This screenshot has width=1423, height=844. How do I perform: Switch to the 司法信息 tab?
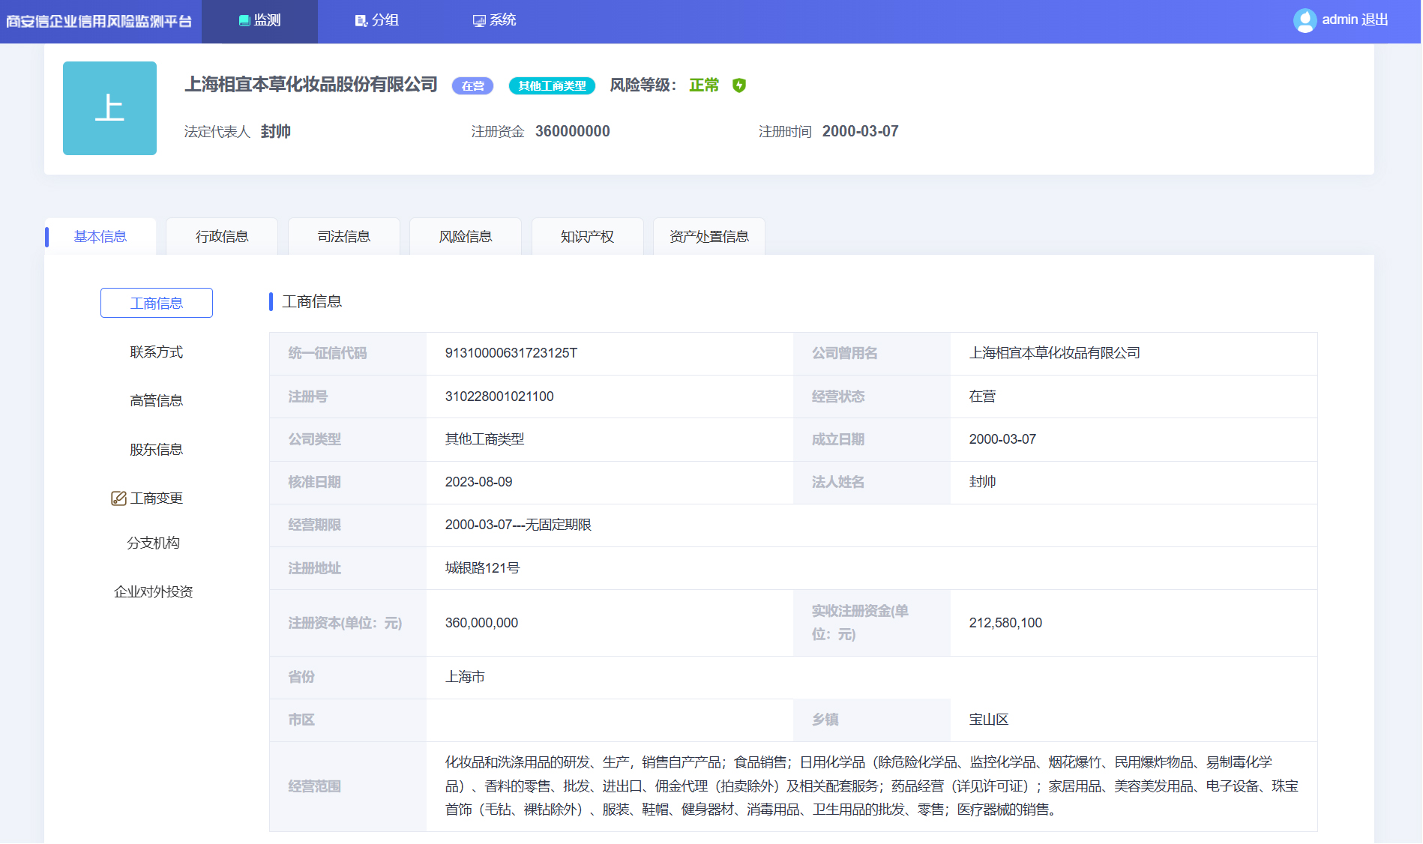pyautogui.click(x=344, y=237)
